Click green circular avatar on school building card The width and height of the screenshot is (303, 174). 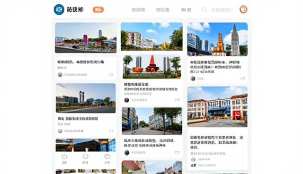point(193,159)
